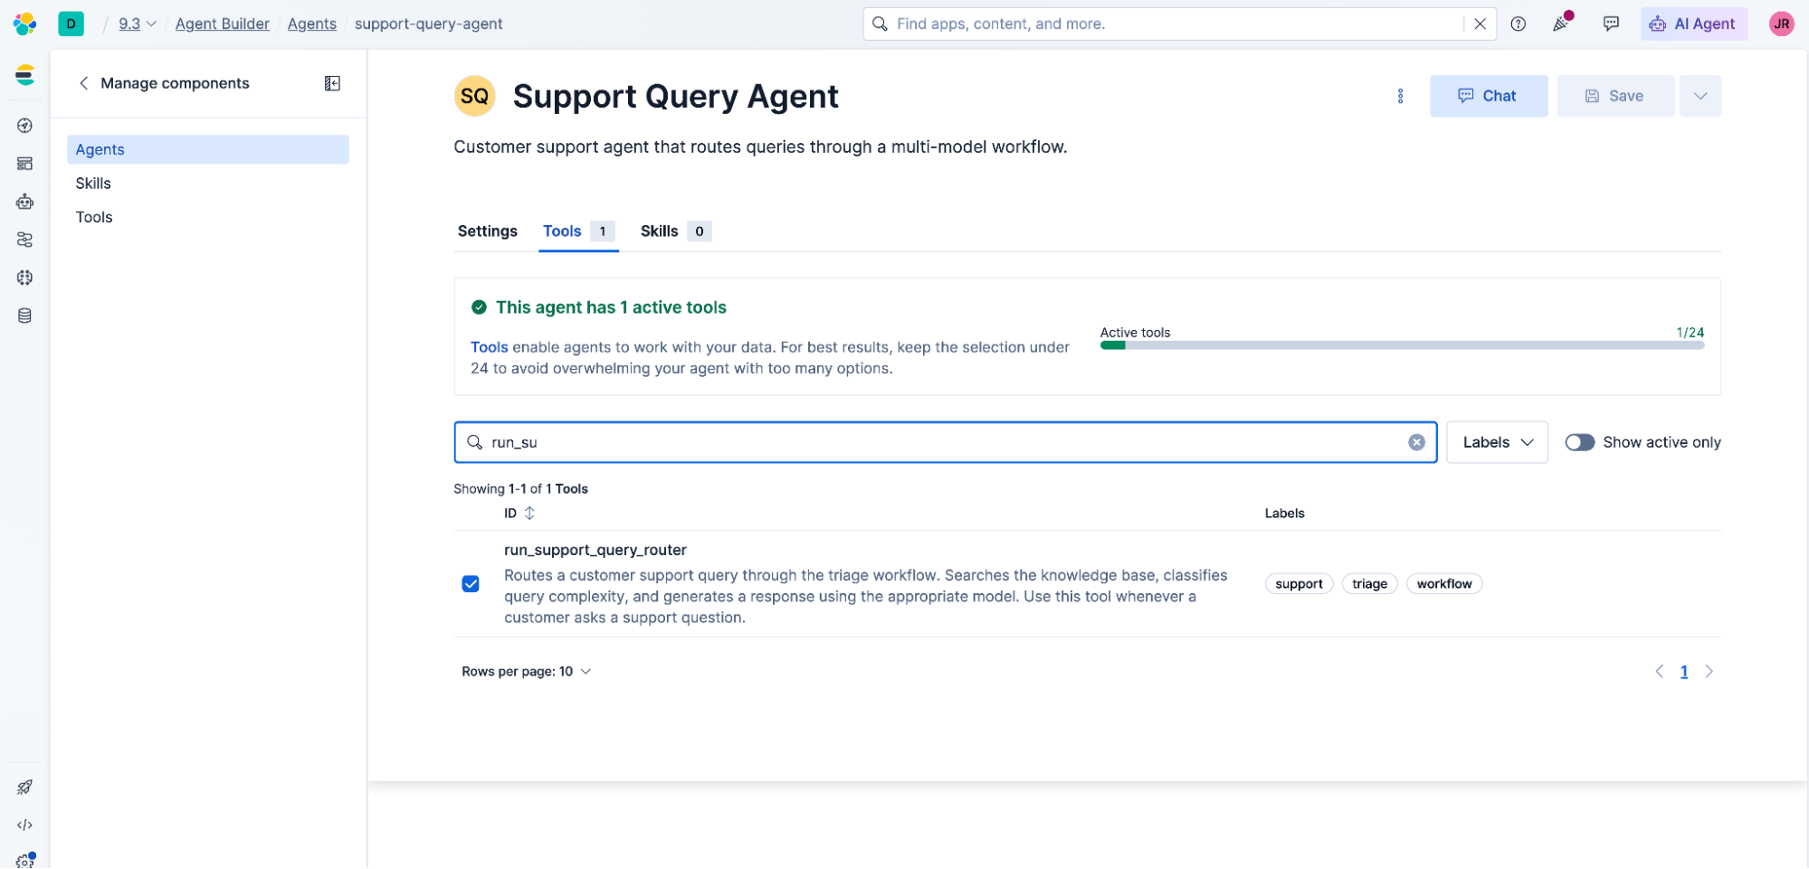Viewport: 1809px width, 869px height.
Task: Open the management gear icon at the sidebar bottom
Action: point(25,861)
